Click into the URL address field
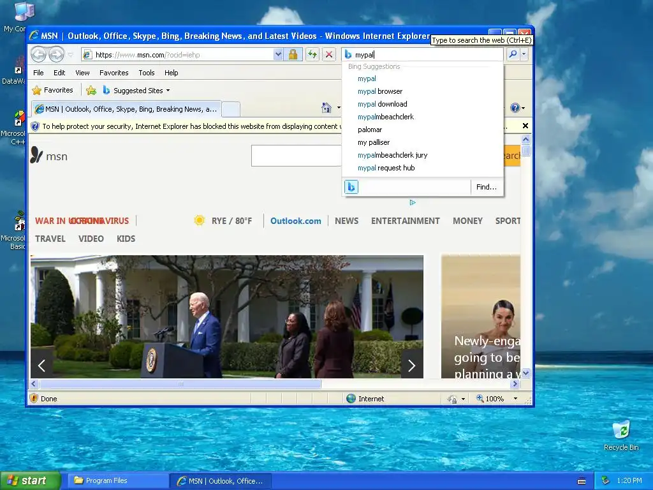 (183, 55)
